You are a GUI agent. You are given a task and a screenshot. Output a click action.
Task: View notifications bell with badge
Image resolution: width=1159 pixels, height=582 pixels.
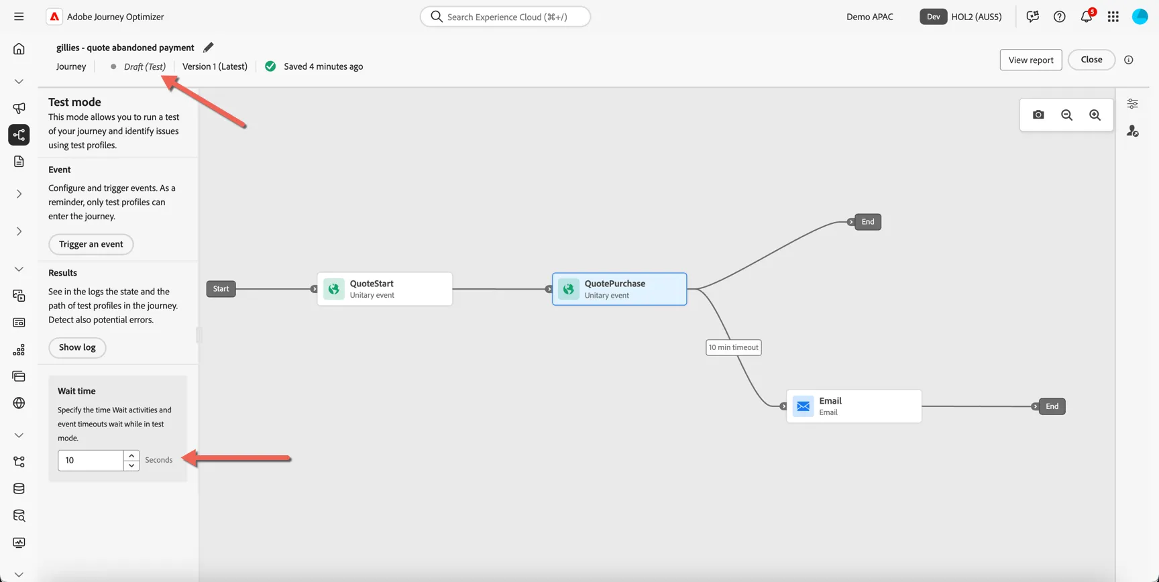(x=1087, y=16)
